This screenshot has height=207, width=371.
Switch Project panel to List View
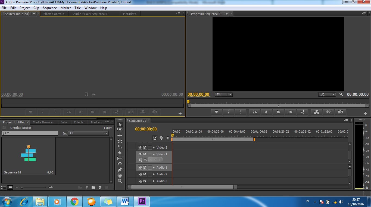4,187
